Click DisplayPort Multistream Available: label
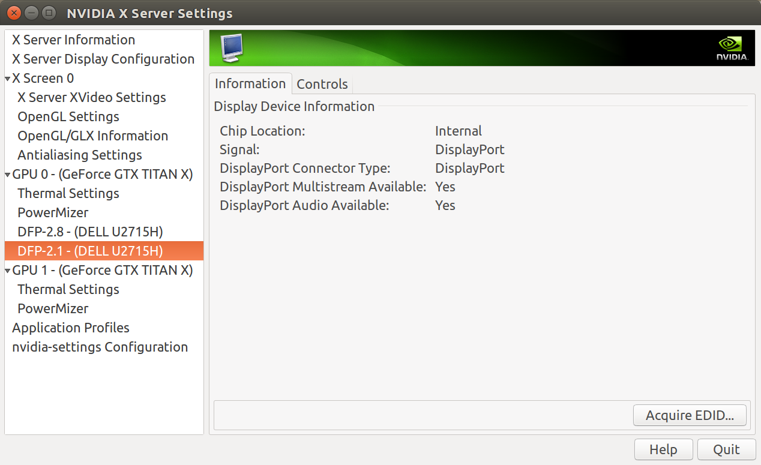The height and width of the screenshot is (465, 761). [323, 187]
